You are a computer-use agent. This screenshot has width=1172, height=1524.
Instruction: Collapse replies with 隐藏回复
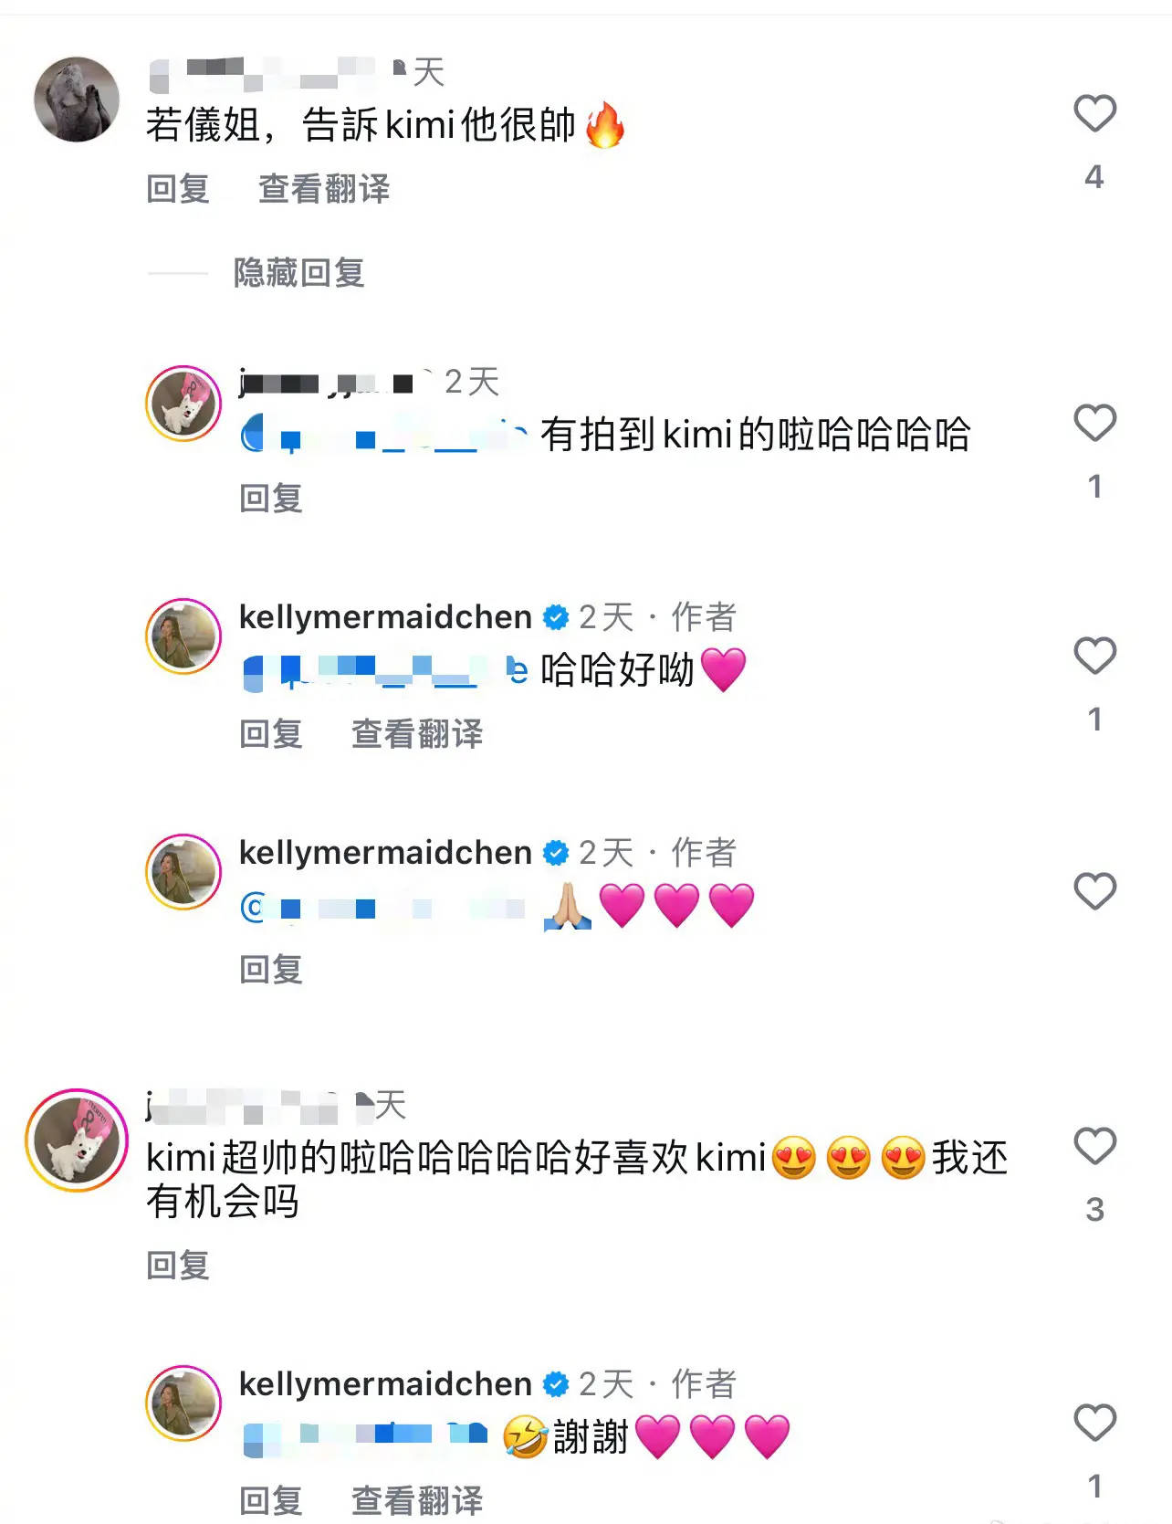tap(299, 272)
